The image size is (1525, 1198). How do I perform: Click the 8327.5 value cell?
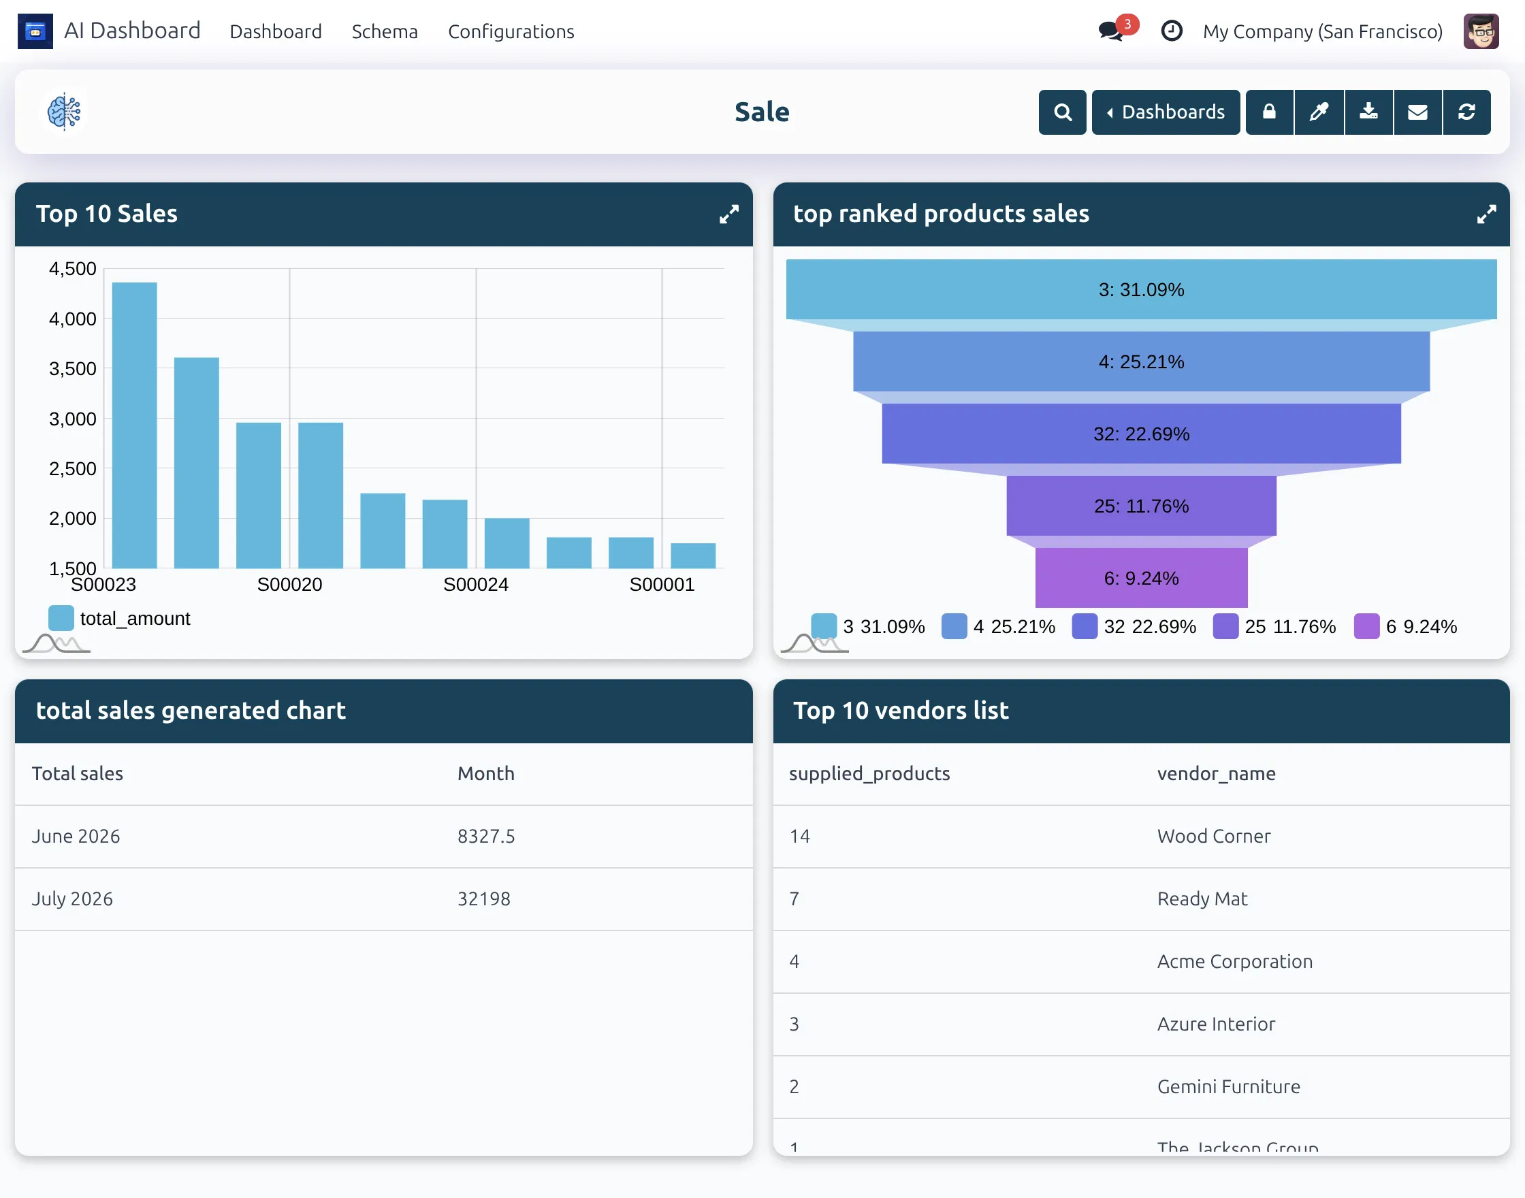[486, 836]
